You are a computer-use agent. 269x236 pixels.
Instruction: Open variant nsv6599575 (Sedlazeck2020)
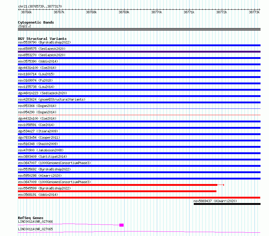42,49
